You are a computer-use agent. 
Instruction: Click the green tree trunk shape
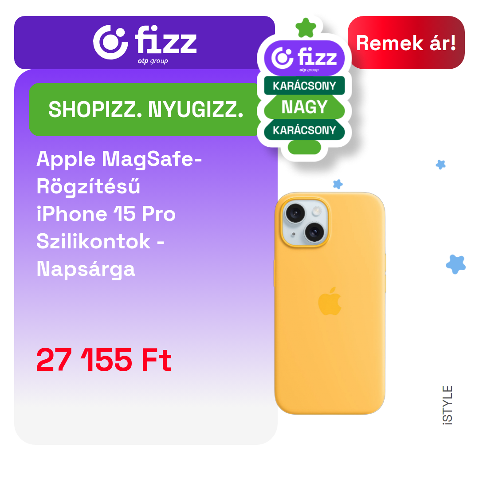304,147
